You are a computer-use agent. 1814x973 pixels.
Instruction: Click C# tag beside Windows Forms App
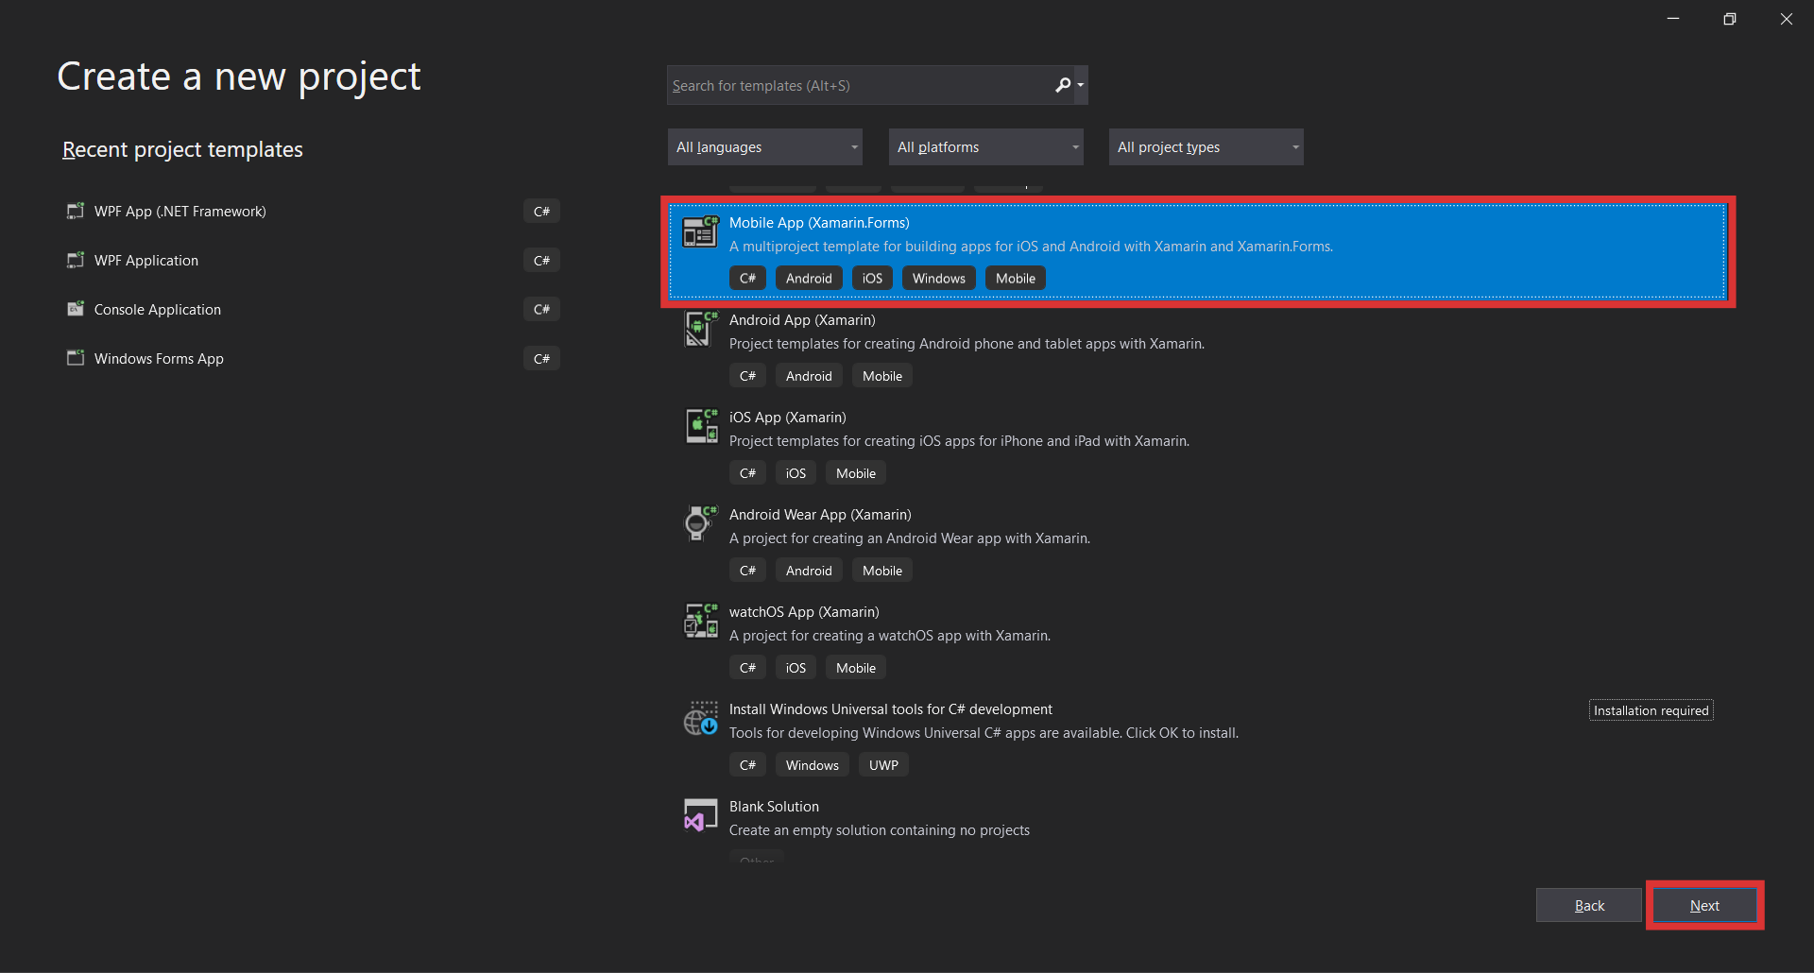[x=541, y=358]
